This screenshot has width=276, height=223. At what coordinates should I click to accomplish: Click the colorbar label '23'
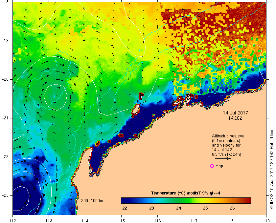[x=151, y=208]
